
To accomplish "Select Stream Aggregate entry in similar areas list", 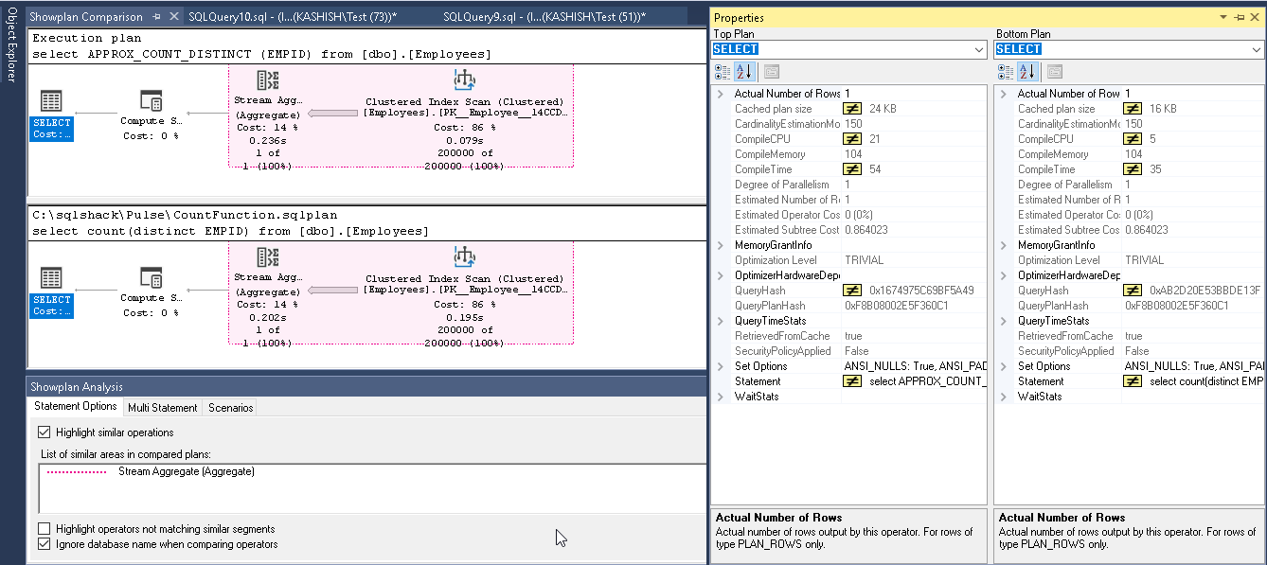I will pyautogui.click(x=187, y=471).
